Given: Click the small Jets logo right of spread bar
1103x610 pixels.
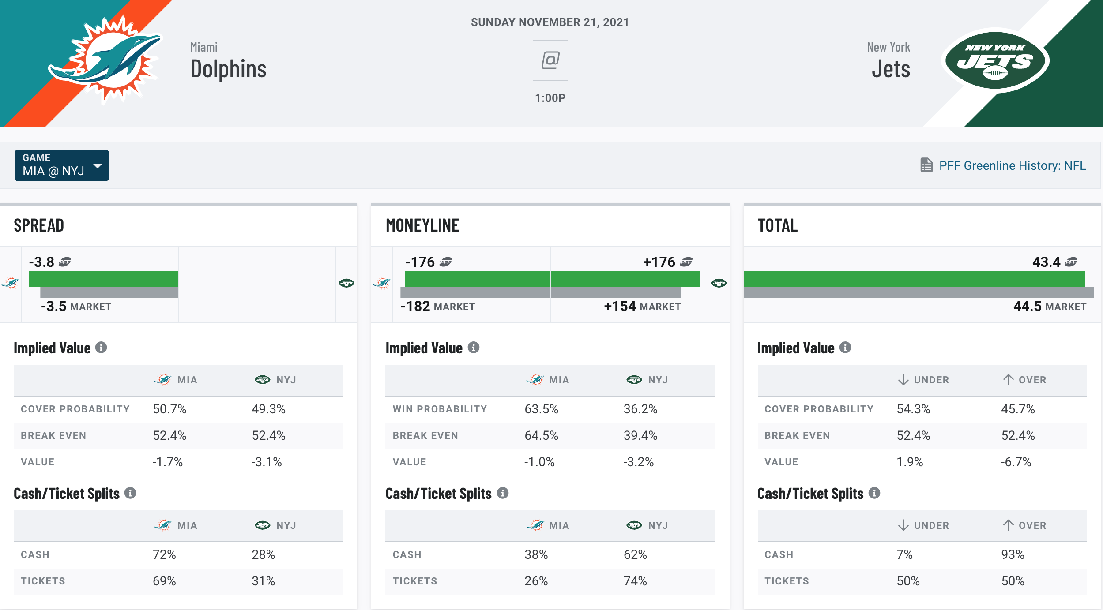Looking at the screenshot, I should [346, 283].
